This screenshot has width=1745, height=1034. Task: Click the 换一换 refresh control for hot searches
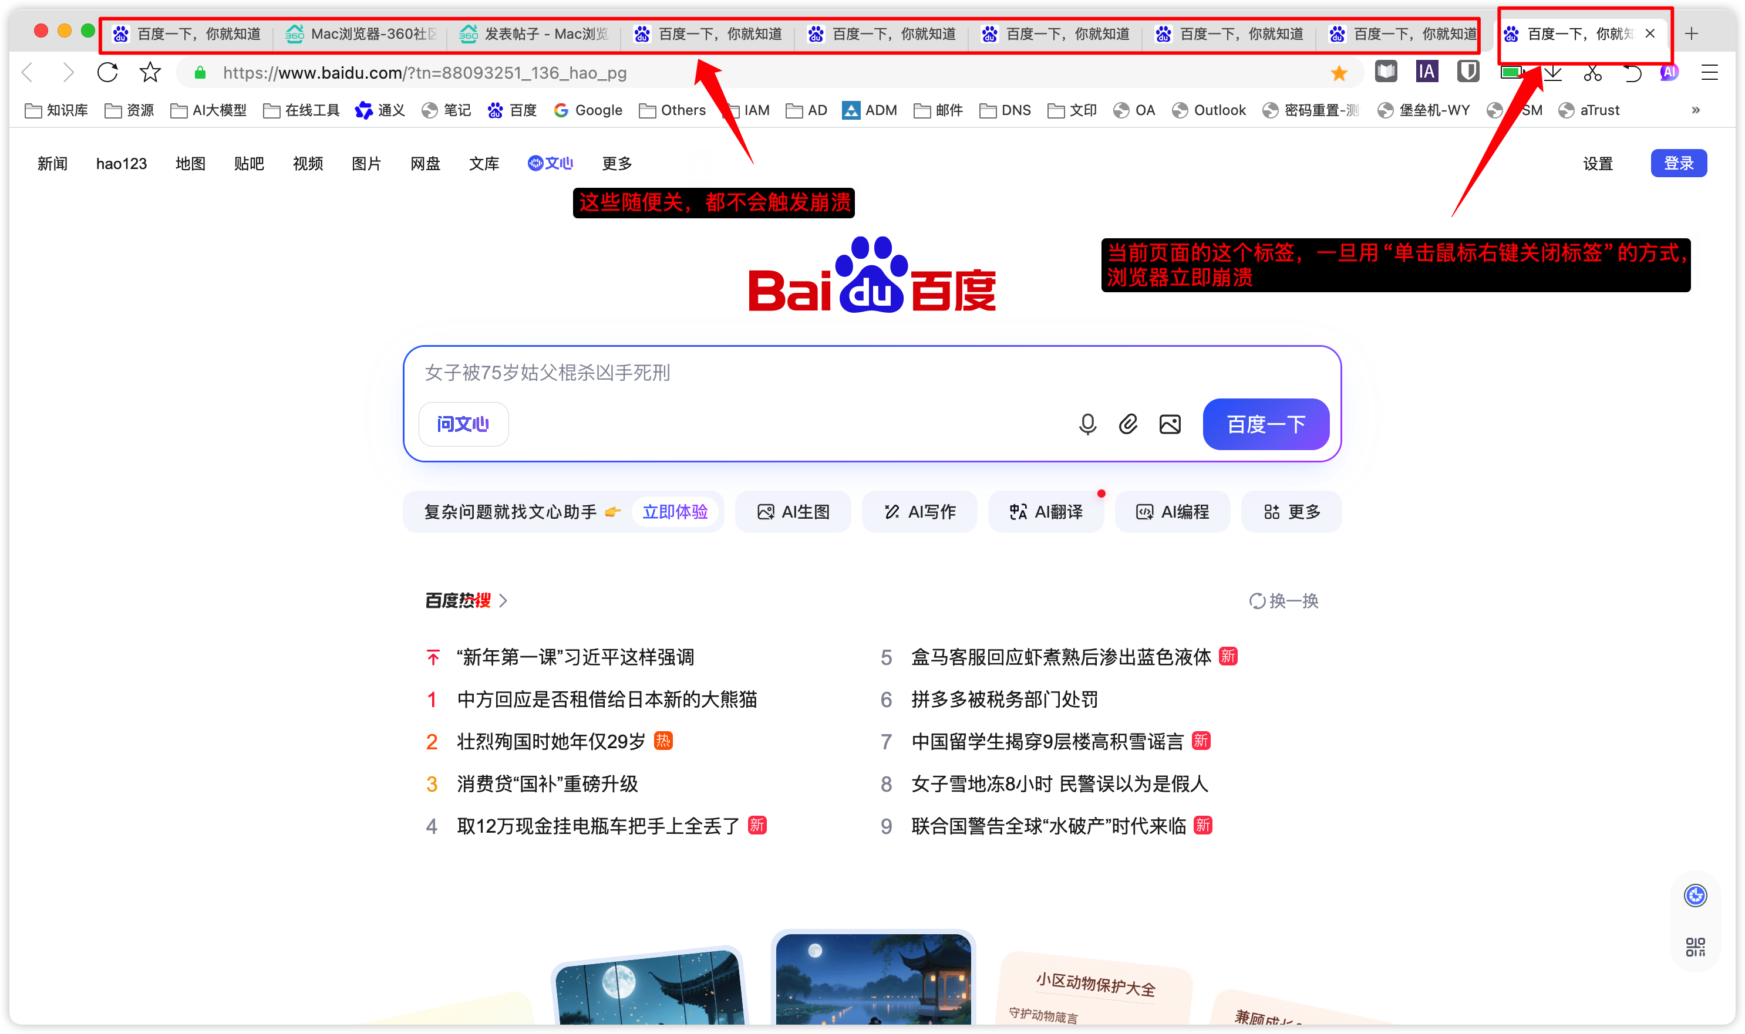point(1283,600)
